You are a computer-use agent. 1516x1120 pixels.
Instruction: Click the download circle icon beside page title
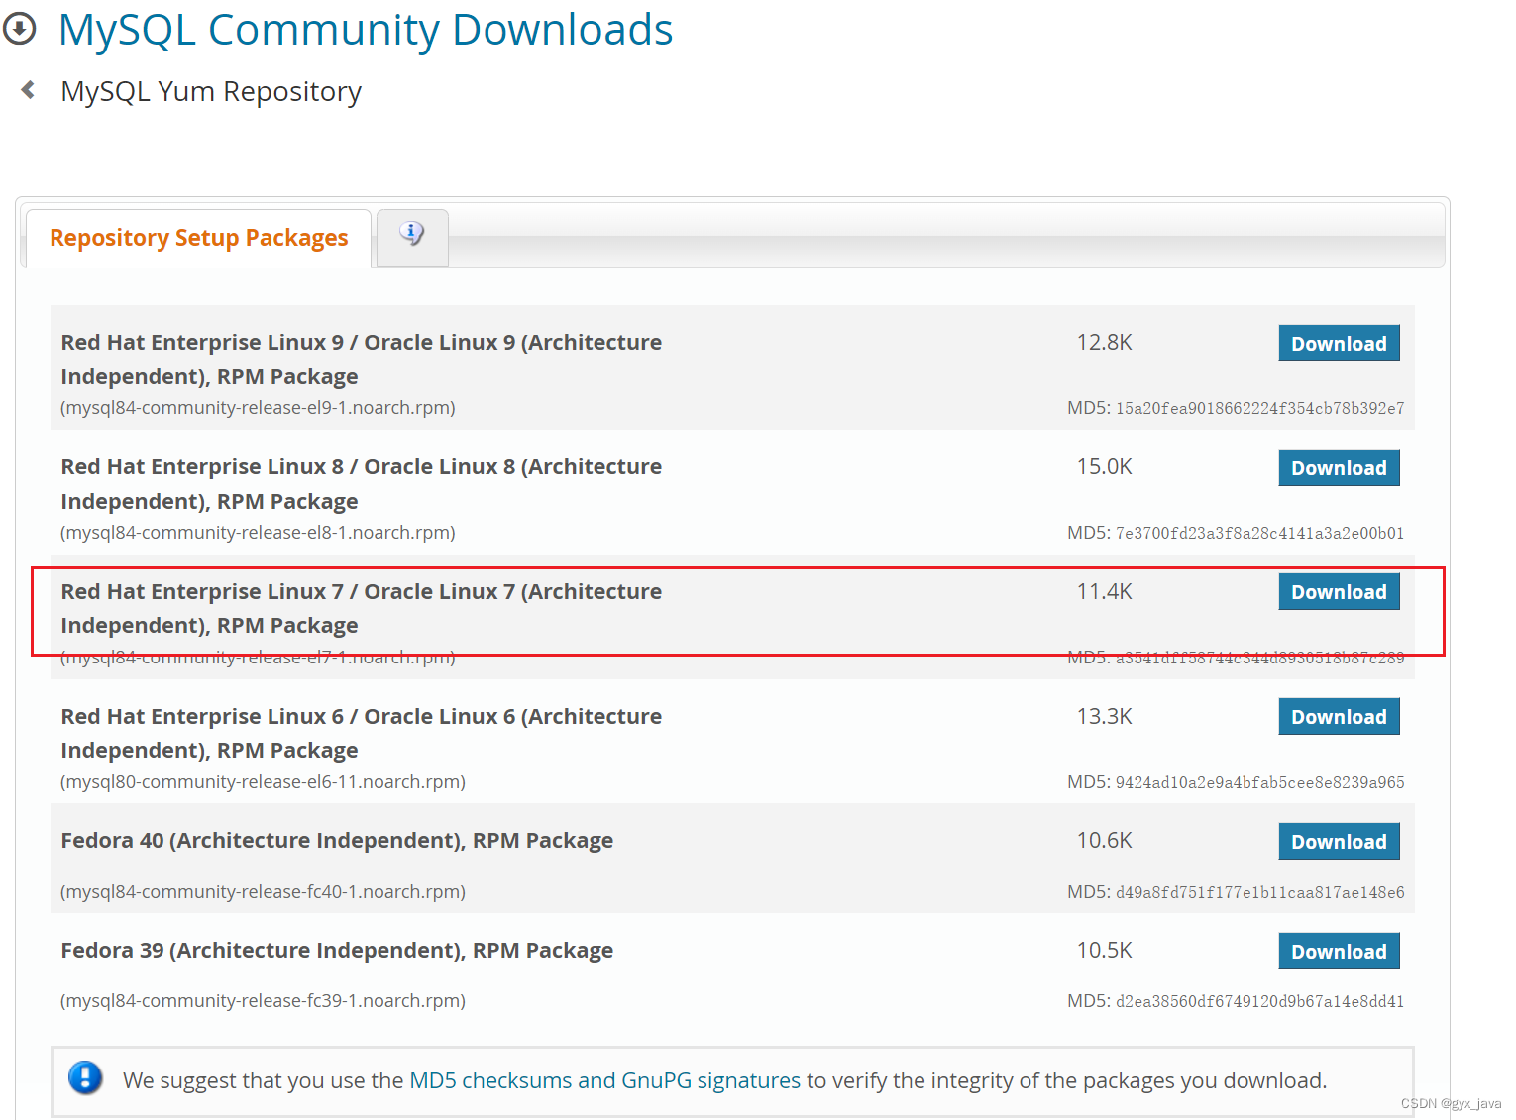pos(19,29)
